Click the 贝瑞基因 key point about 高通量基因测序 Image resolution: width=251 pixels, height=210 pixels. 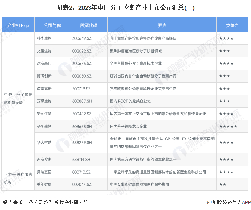click(x=158, y=172)
